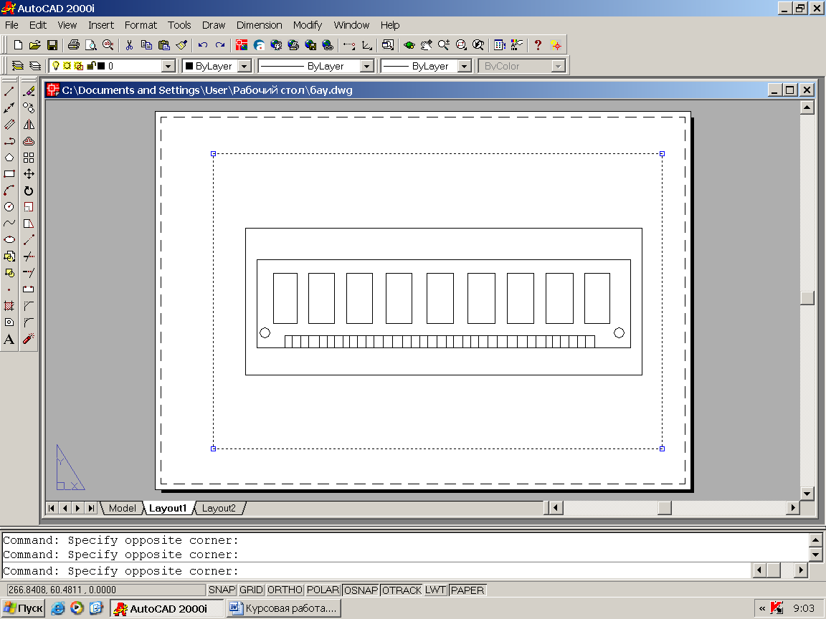
Task: Click the Match Properties brush icon
Action: [181, 45]
